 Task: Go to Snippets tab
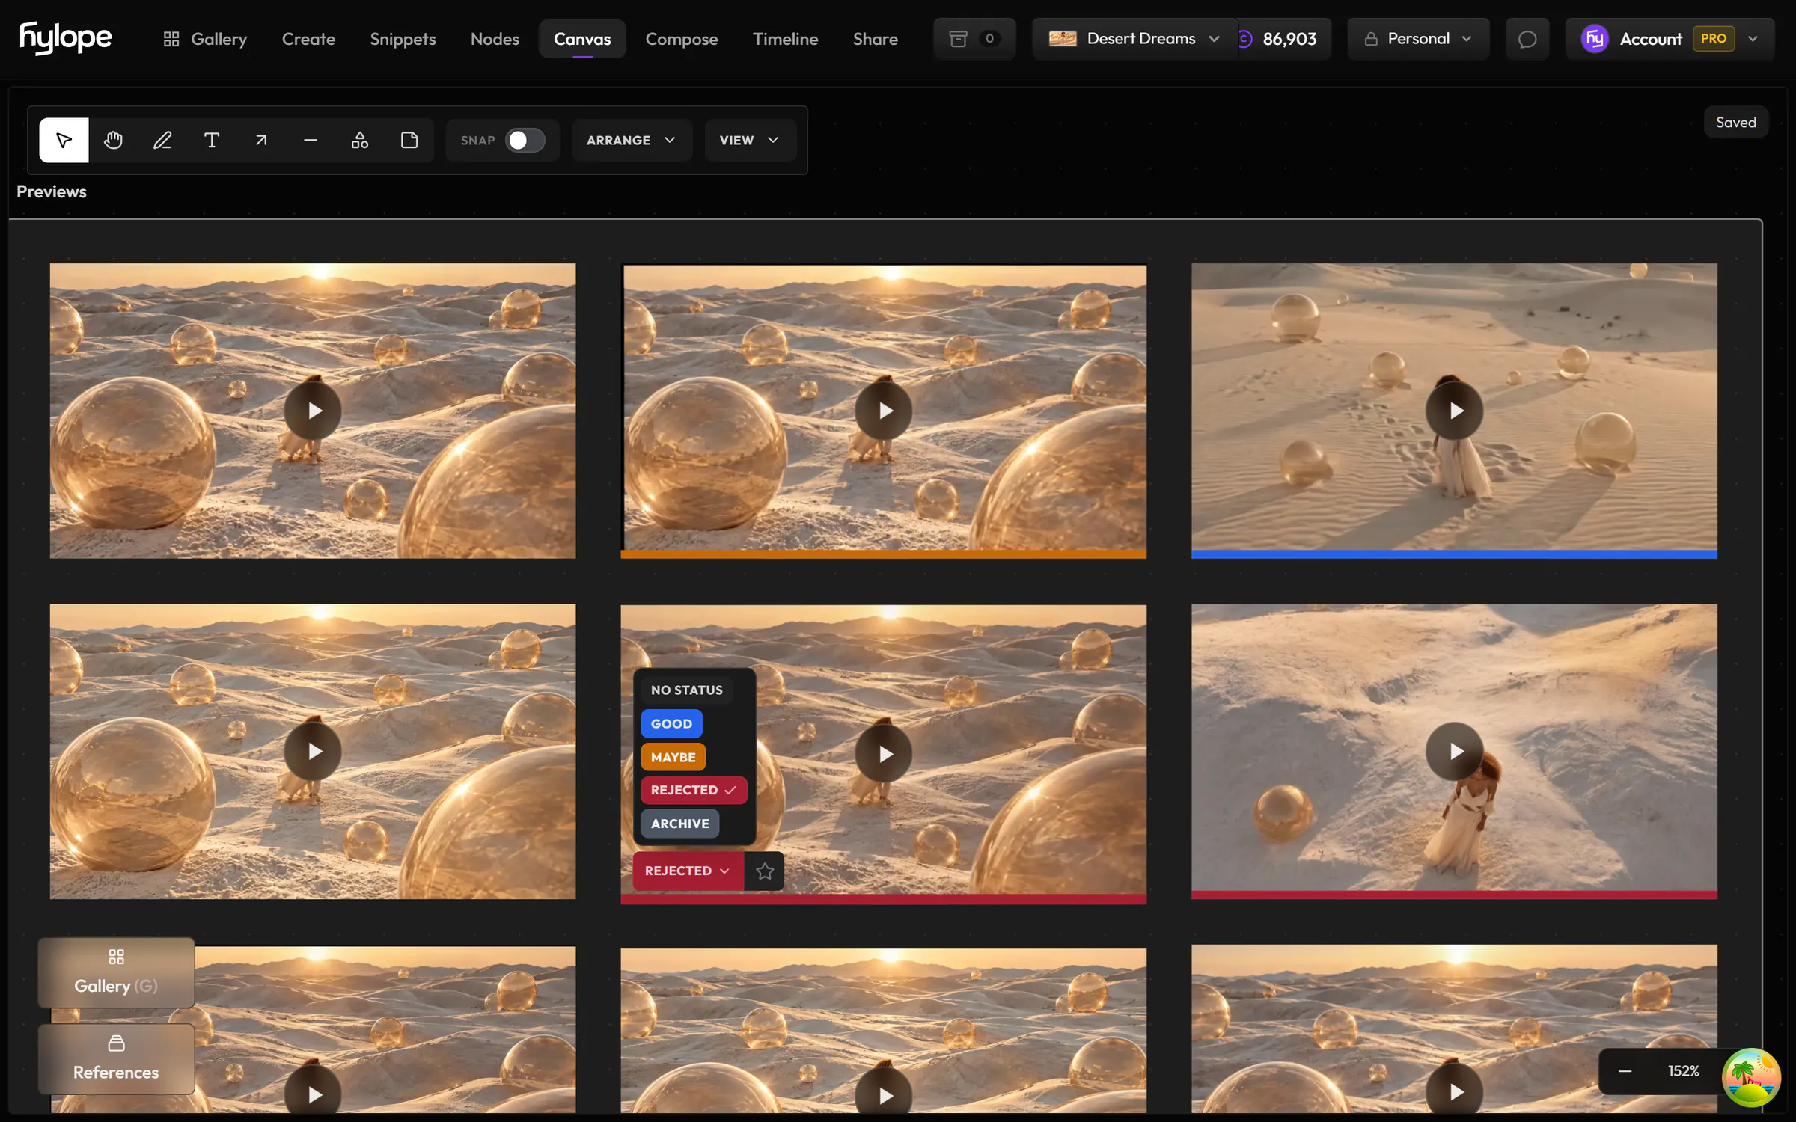click(403, 39)
